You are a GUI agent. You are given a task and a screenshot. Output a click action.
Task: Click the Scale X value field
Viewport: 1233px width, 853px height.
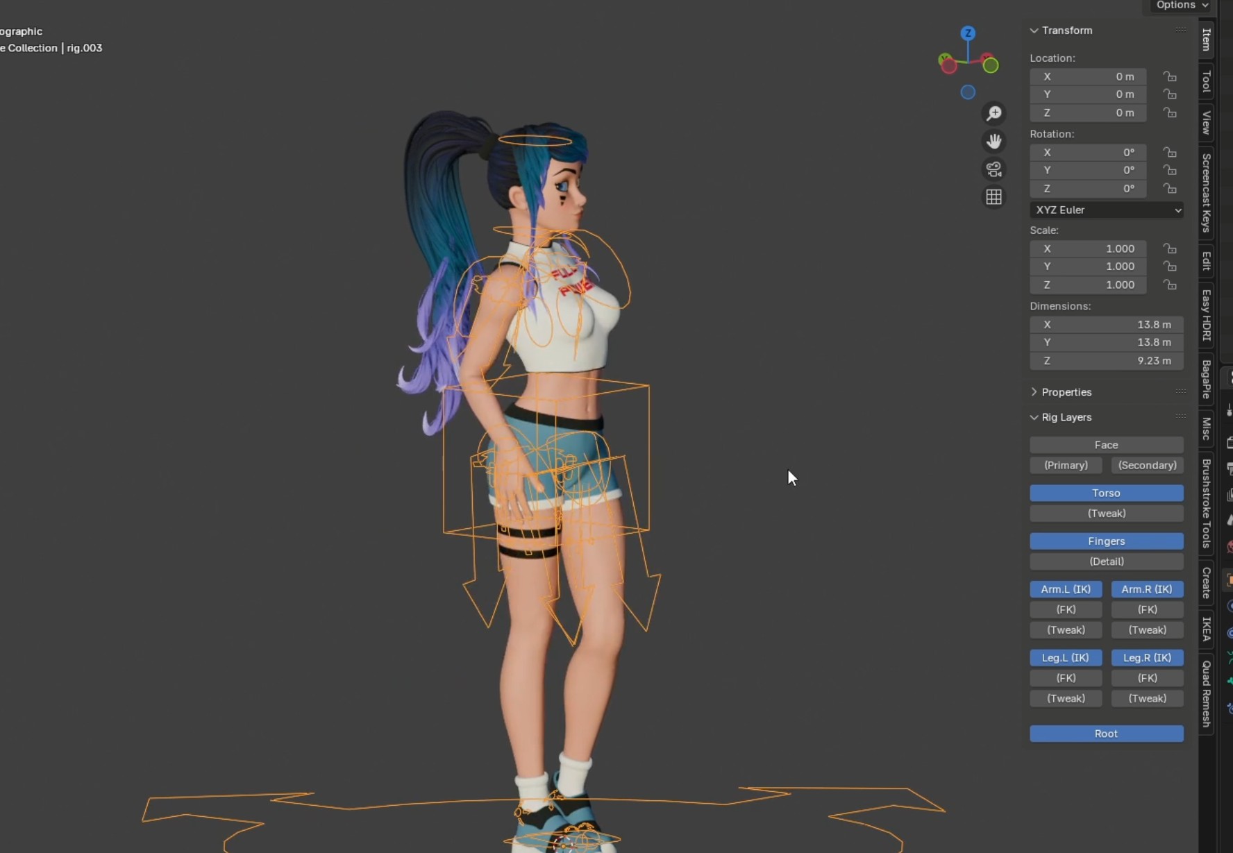(x=1087, y=248)
